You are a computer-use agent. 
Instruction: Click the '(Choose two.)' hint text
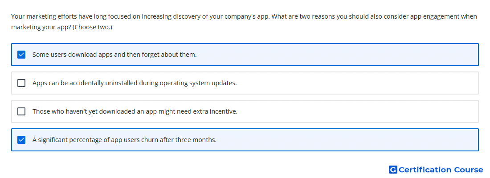pos(93,28)
